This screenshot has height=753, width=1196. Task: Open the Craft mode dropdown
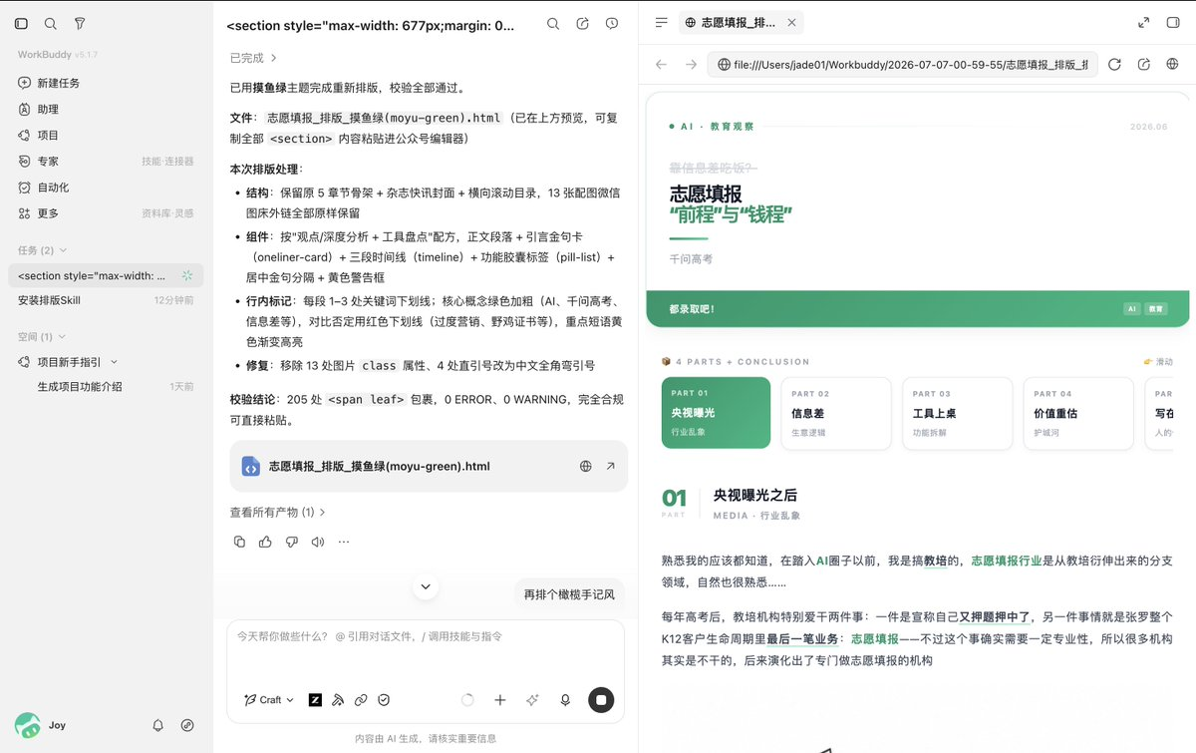[269, 700]
